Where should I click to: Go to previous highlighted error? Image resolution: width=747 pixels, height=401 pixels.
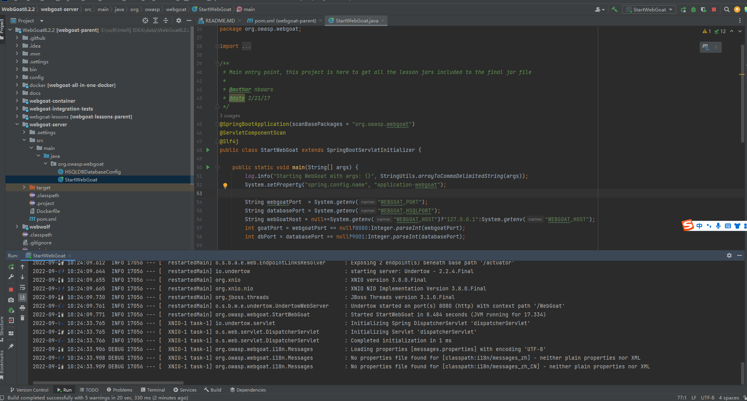[x=732, y=31]
